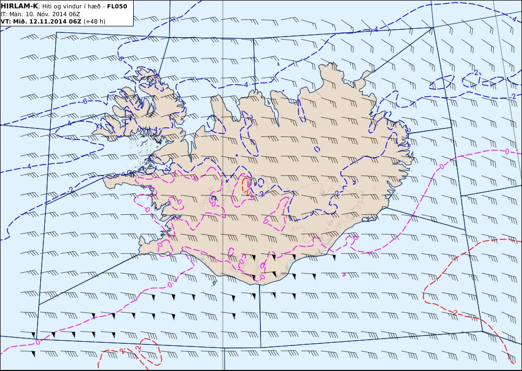
Task: Click the 'IT: Mán. 10. Nóv. 2014 06Z' line
Action: 40,14
